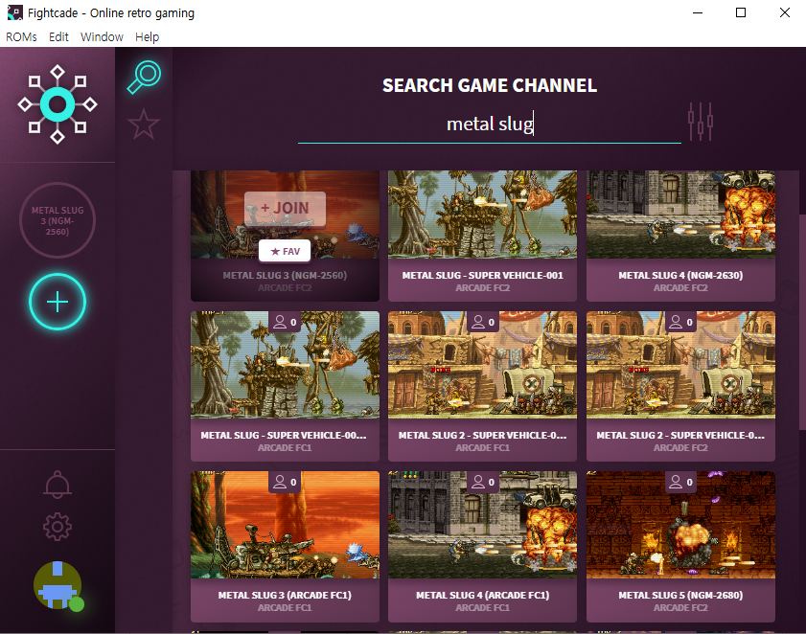806x634 pixels.
Task: Open the Window menu
Action: (102, 37)
